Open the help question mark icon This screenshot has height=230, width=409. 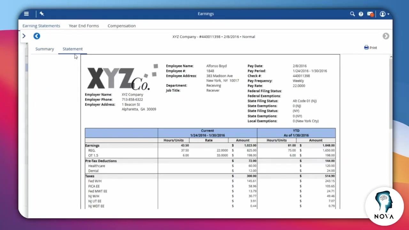[361, 14]
